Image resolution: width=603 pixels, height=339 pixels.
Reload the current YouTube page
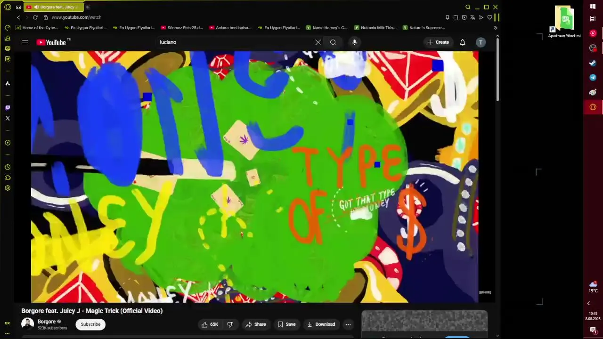point(35,17)
